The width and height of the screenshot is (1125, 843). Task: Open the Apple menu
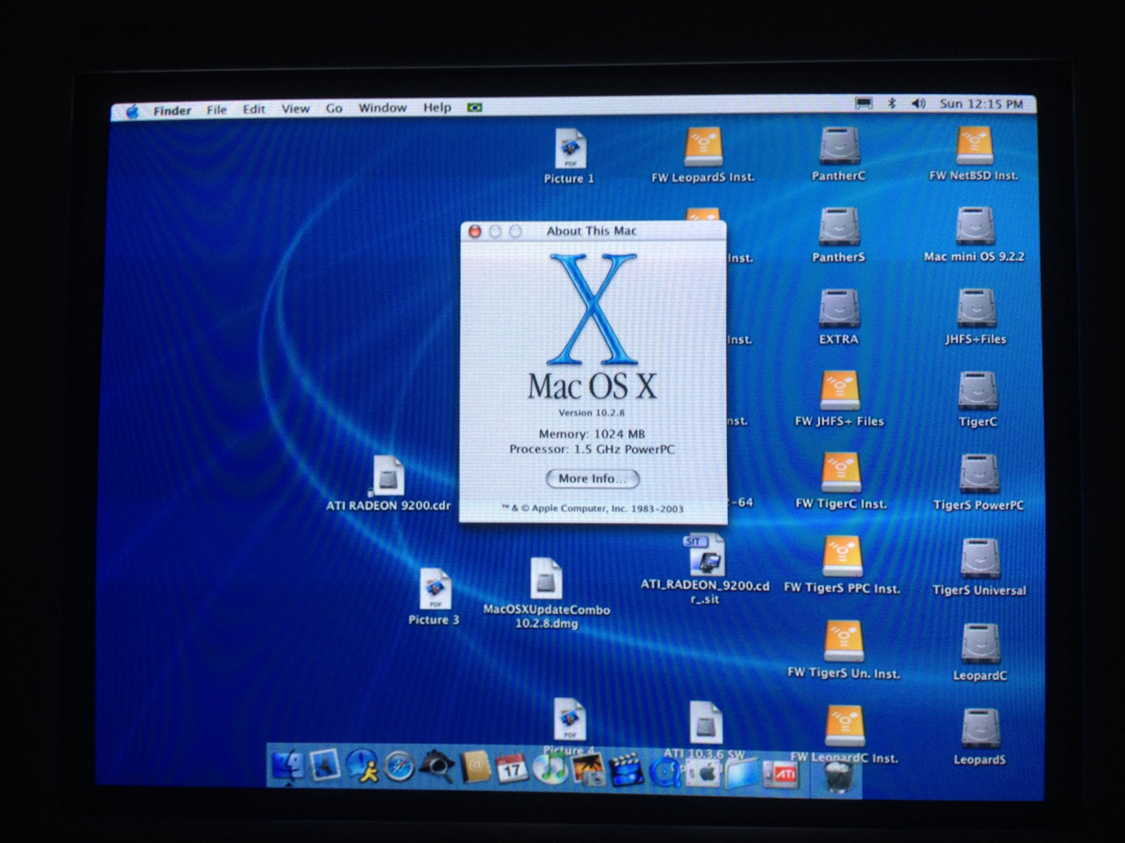coord(132,111)
